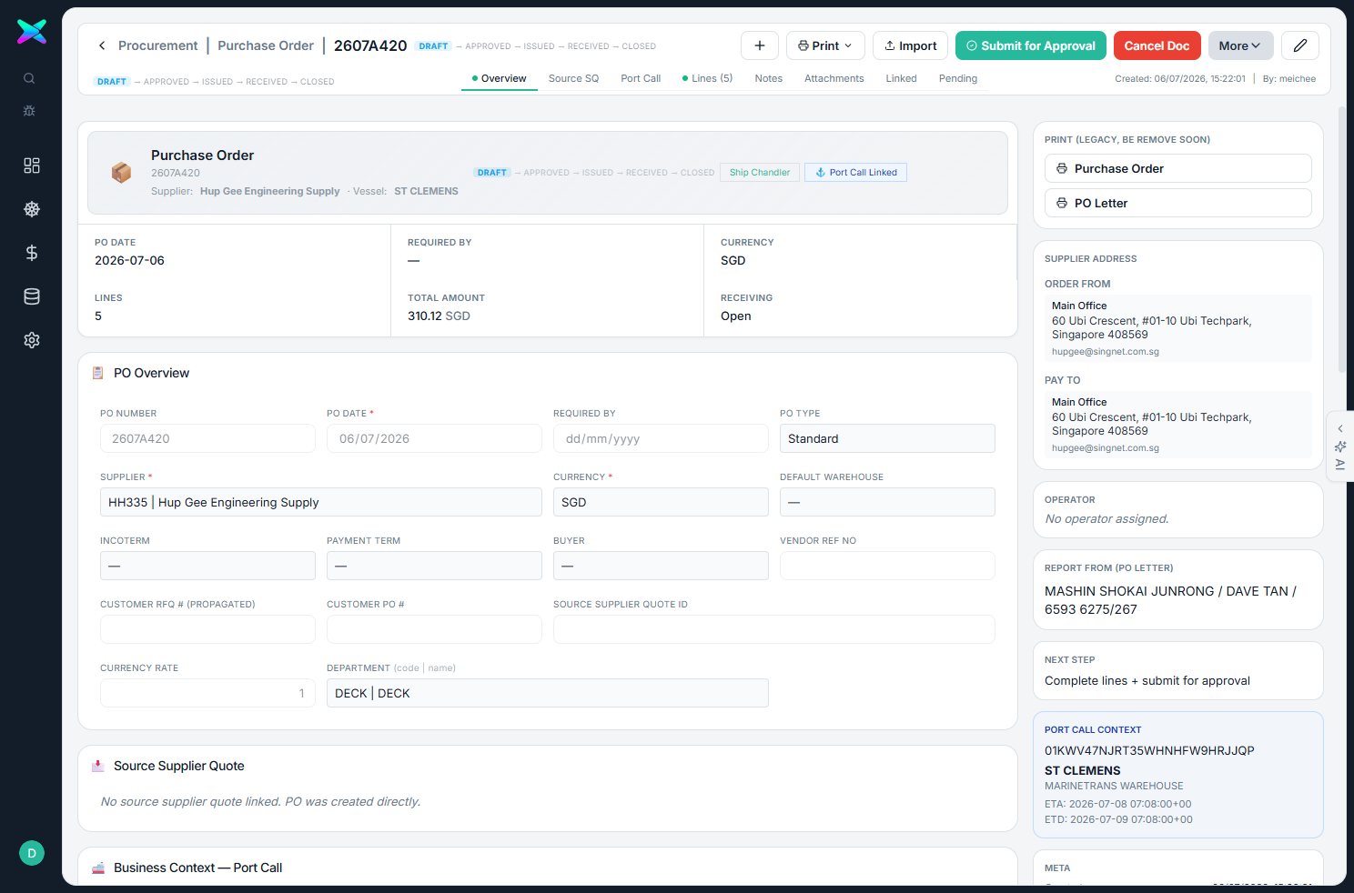
Task: Click Submit for Approval
Action: (1031, 45)
